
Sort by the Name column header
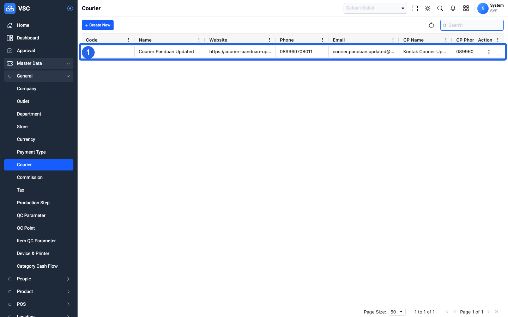pyautogui.click(x=145, y=40)
